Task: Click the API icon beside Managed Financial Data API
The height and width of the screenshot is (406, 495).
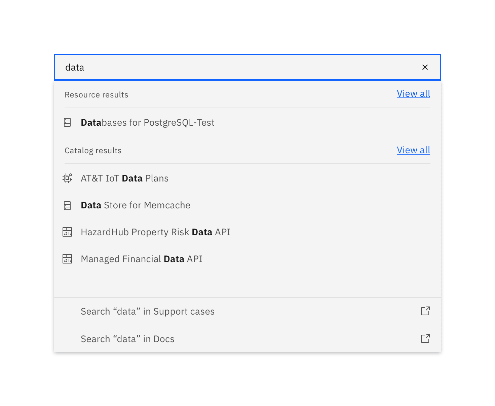Action: pos(67,259)
